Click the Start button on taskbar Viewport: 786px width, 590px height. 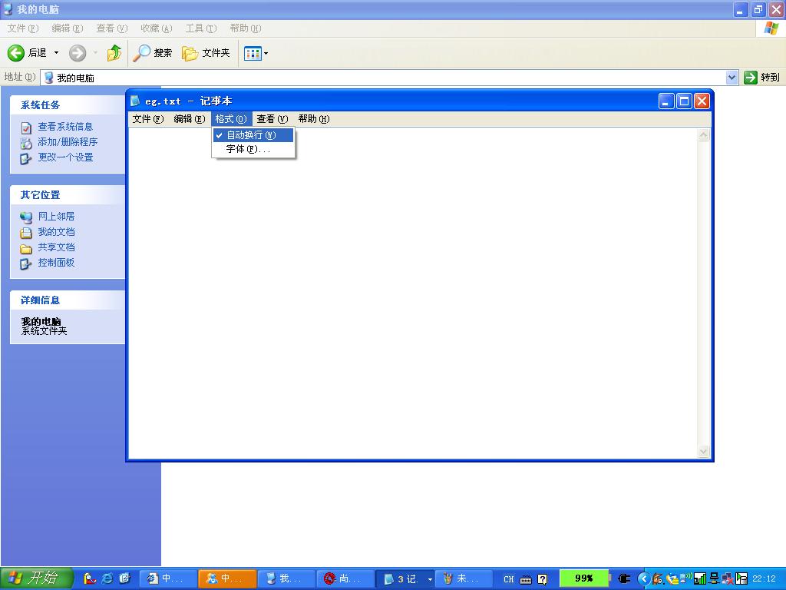tap(36, 578)
